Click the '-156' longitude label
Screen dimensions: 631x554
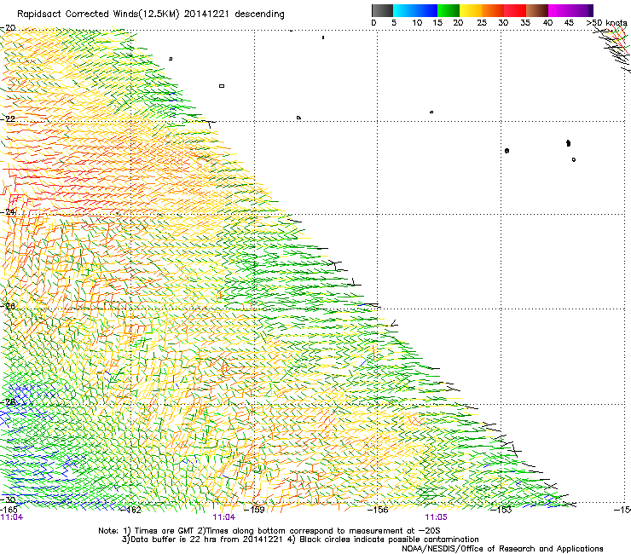(x=379, y=510)
